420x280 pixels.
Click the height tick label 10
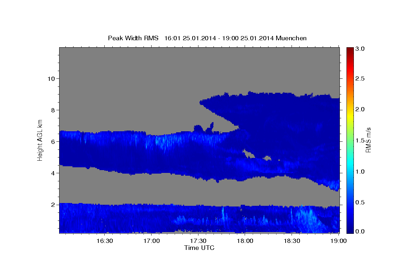[51, 78]
